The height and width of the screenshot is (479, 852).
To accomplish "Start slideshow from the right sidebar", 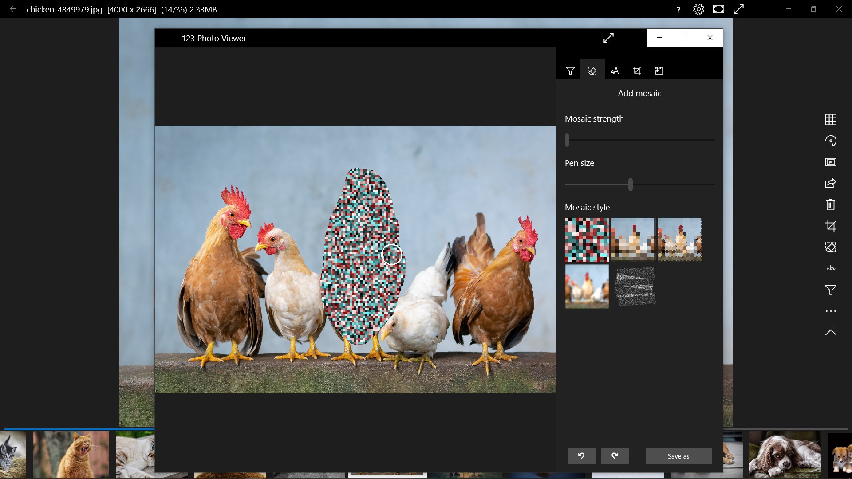I will click(831, 162).
